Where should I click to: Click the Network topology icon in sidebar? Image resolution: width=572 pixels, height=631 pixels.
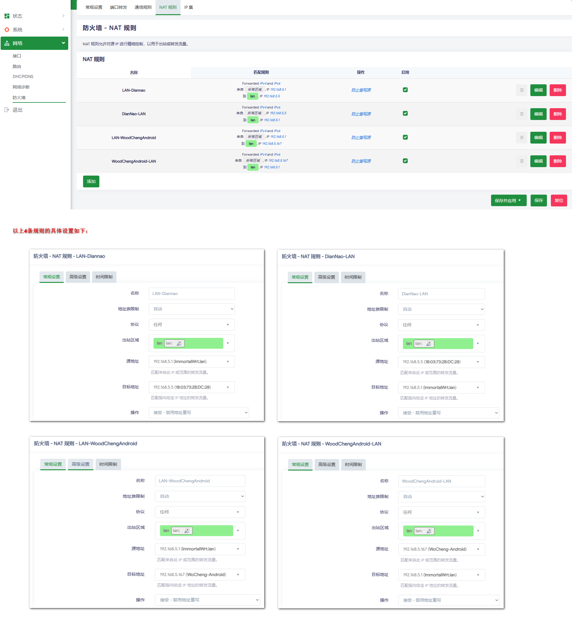tap(7, 44)
